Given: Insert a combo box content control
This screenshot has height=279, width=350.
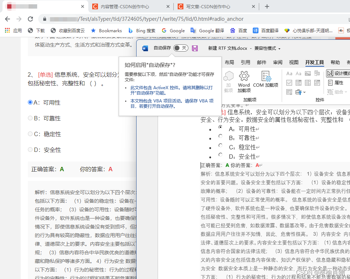Looking at the screenshot, I should point(299,83).
